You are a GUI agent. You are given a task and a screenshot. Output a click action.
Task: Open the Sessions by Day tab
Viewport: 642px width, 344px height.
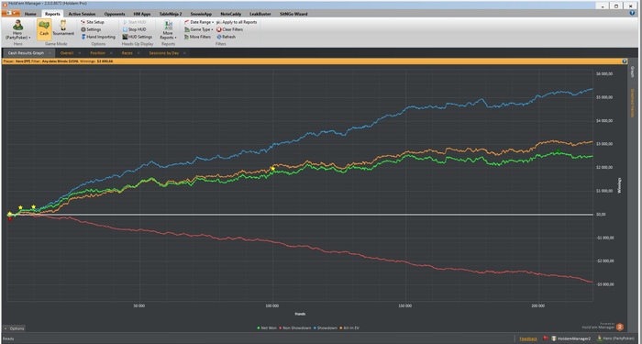point(164,53)
